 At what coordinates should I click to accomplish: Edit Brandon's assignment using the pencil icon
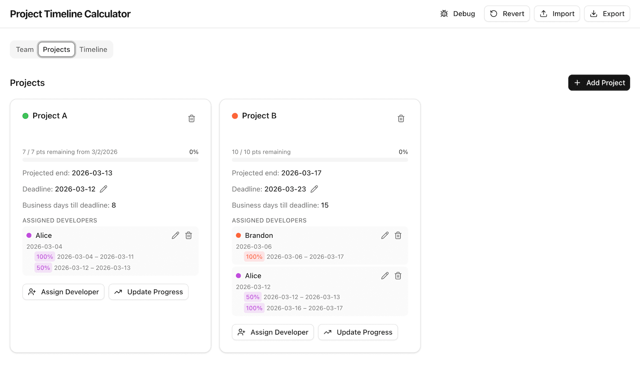tap(384, 235)
